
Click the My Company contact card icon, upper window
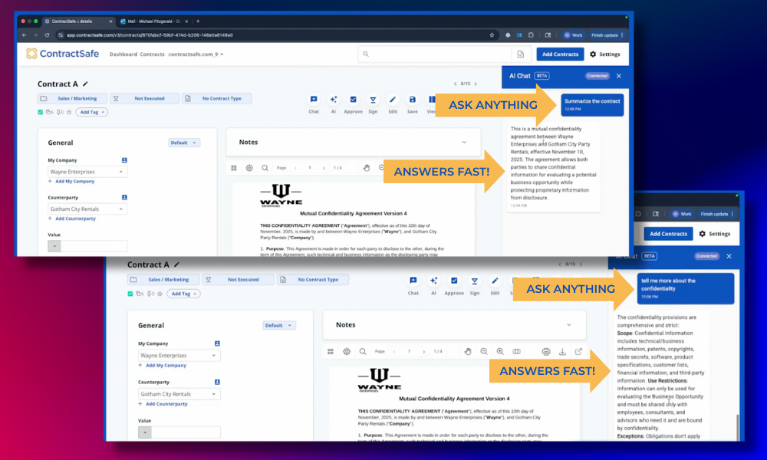point(124,160)
